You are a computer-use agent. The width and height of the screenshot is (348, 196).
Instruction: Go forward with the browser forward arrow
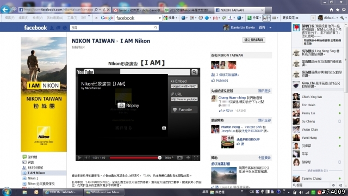click(x=14, y=10)
